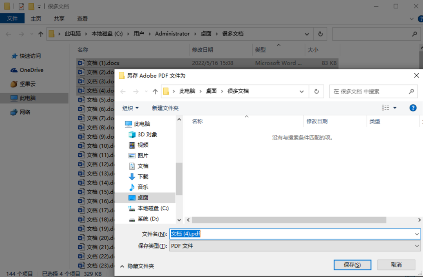Click the dialog tree vertical scrollbar
This screenshot has height=277, width=423.
179,179
